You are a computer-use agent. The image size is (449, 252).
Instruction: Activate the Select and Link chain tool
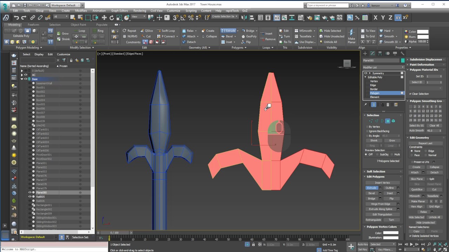point(33,17)
